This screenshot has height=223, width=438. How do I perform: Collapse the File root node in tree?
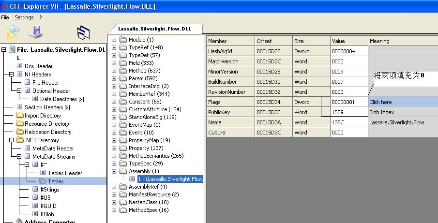coord(3,50)
